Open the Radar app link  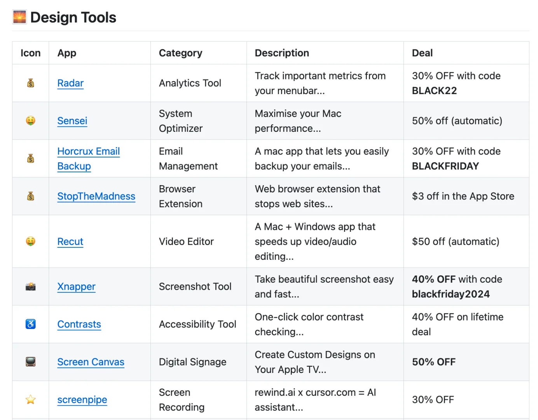(x=70, y=83)
